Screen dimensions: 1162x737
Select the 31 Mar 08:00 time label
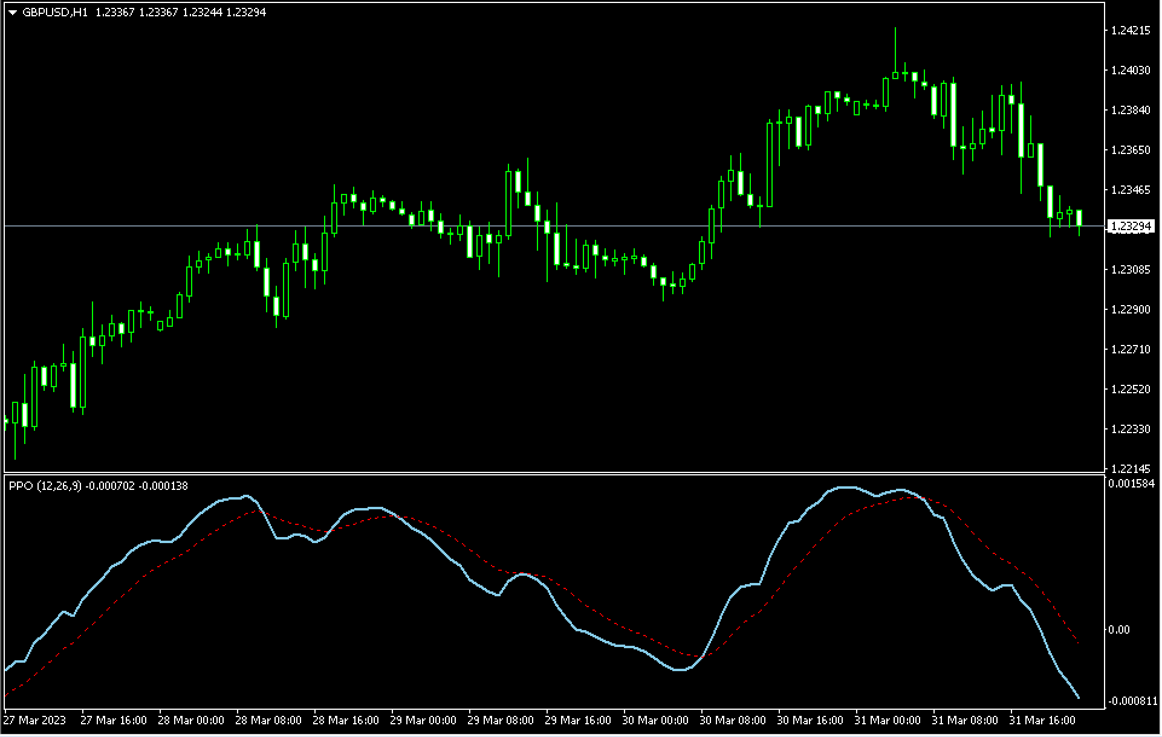[965, 721]
